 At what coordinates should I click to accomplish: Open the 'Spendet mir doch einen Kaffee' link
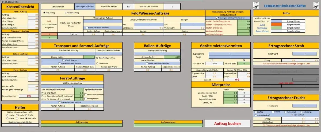pyautogui.click(x=285, y=6)
